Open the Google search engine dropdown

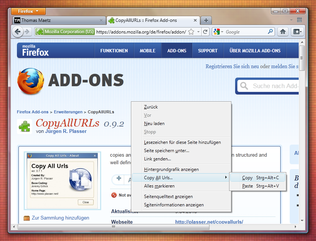point(218,32)
